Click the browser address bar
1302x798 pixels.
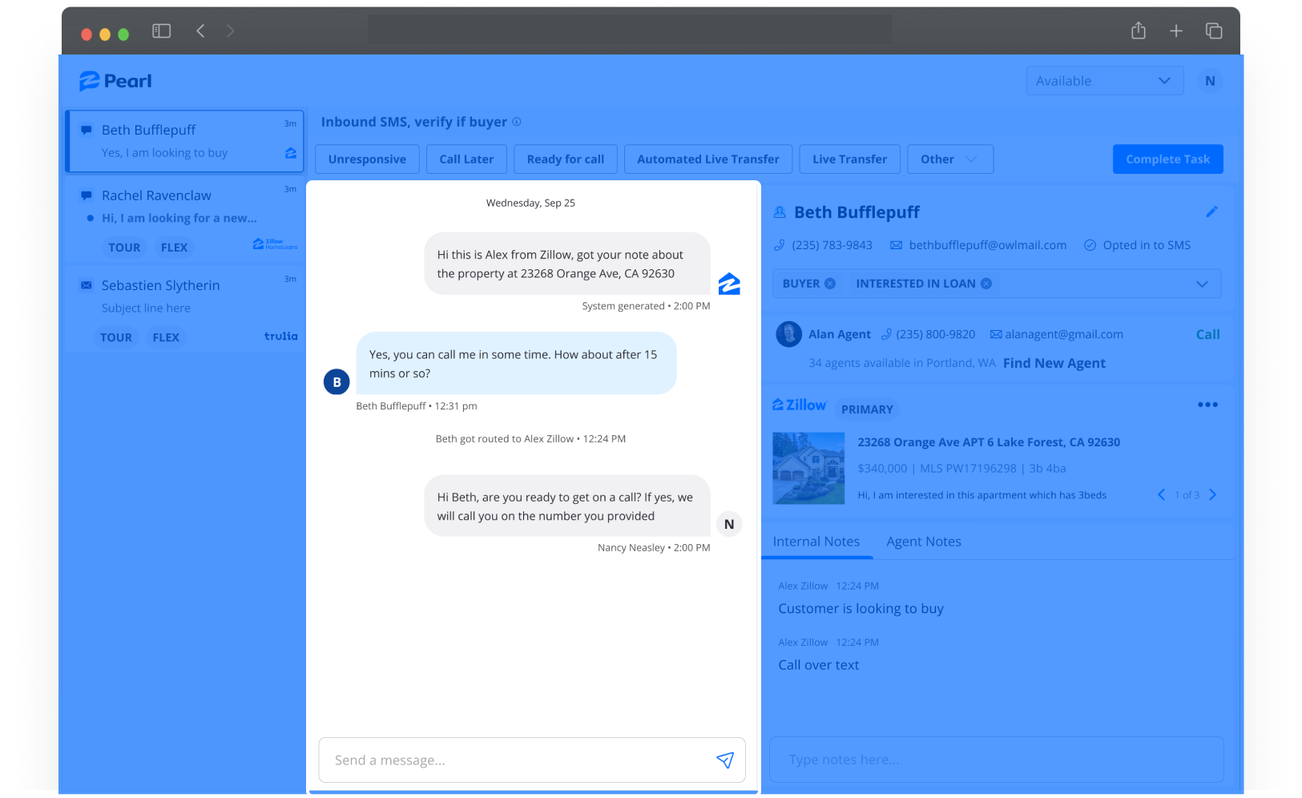[630, 30]
